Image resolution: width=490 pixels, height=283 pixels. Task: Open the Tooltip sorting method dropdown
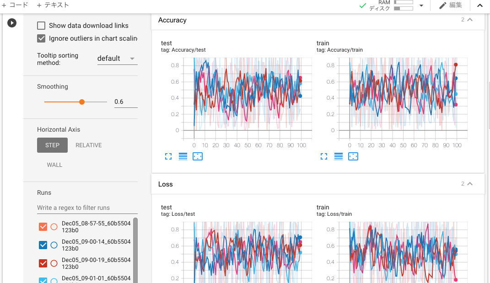[x=117, y=58]
